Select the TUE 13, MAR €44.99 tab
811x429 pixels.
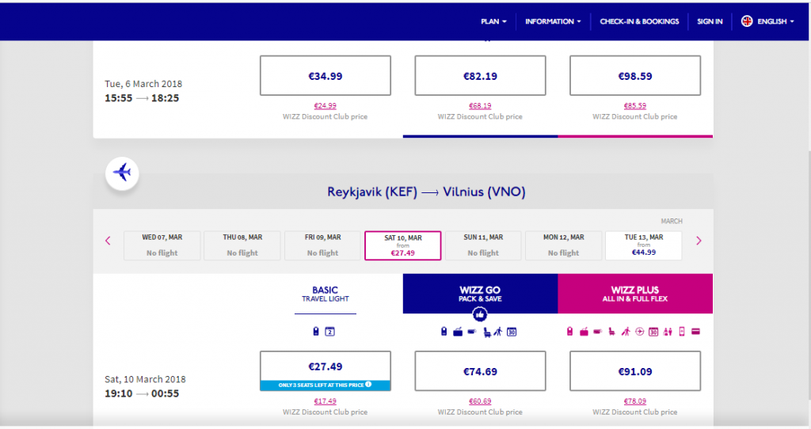(643, 245)
